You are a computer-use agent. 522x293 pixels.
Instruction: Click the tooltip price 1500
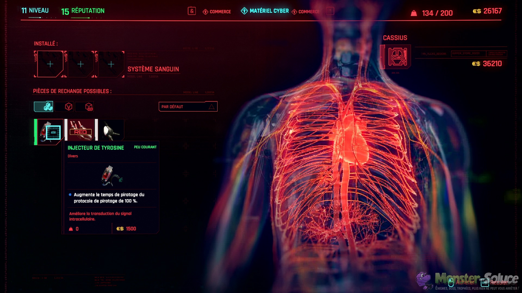126,229
